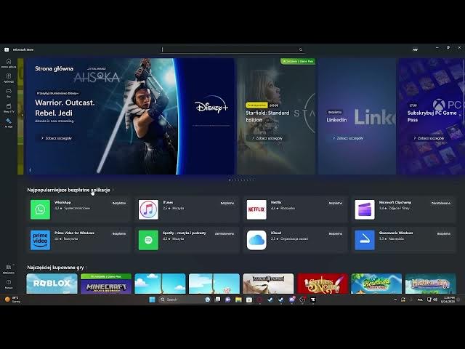Screen dimensions: 465x349
Task: Click Zobacz szczegóły on Ahsoka banner
Action: coord(55,137)
